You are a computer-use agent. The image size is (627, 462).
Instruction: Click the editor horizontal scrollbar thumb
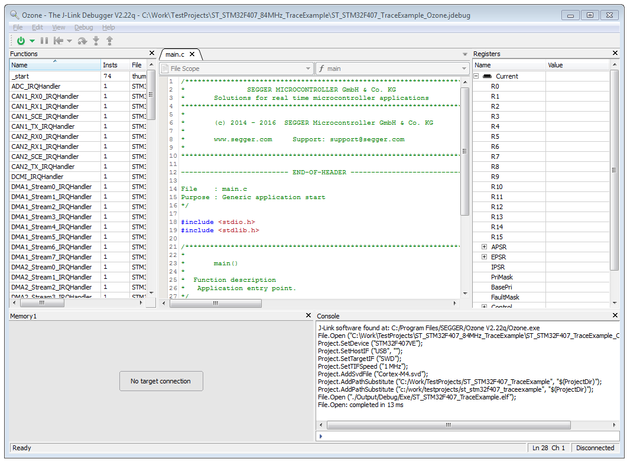pyautogui.click(x=216, y=303)
